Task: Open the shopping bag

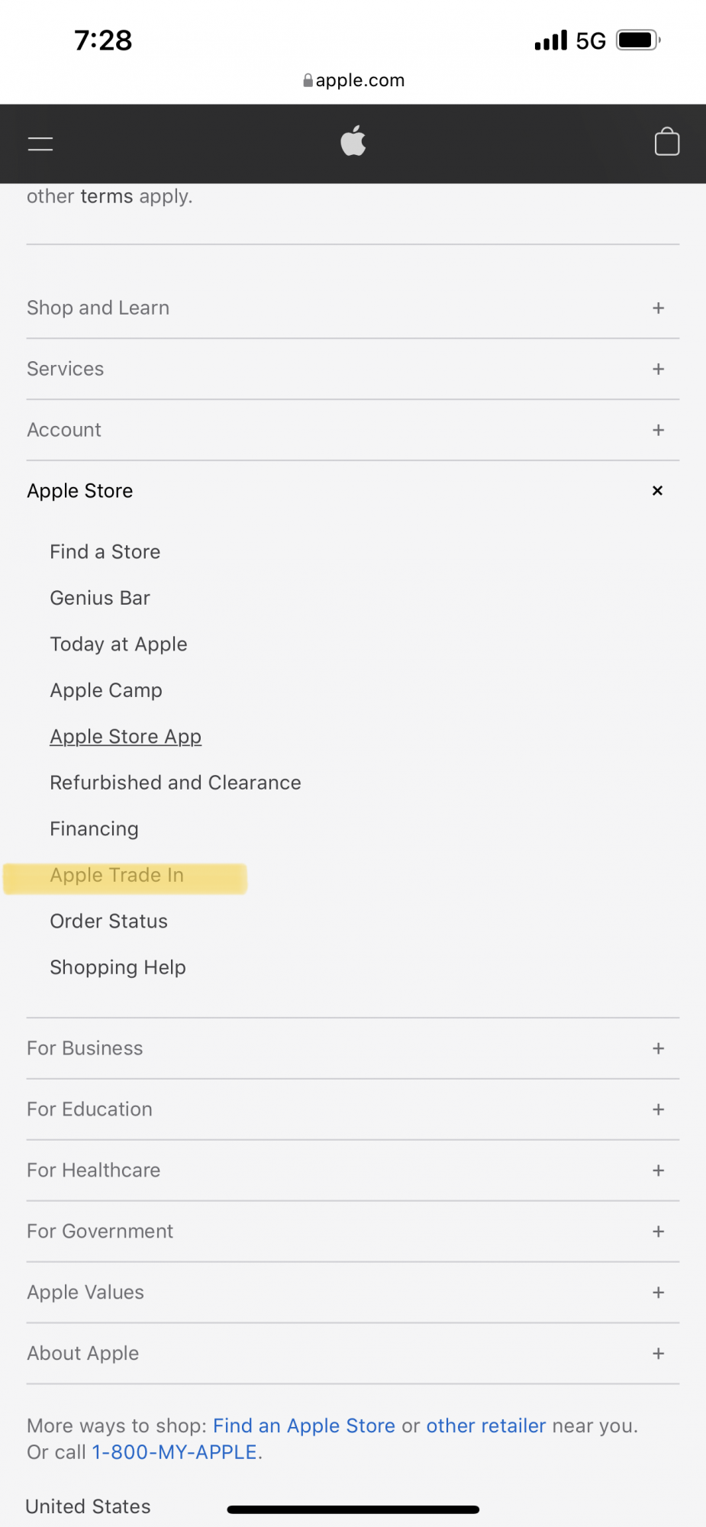Action: pos(666,142)
